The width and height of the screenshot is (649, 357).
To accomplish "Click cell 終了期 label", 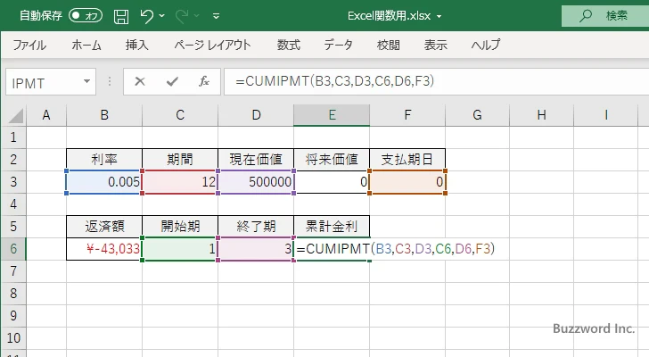I will pos(256,227).
